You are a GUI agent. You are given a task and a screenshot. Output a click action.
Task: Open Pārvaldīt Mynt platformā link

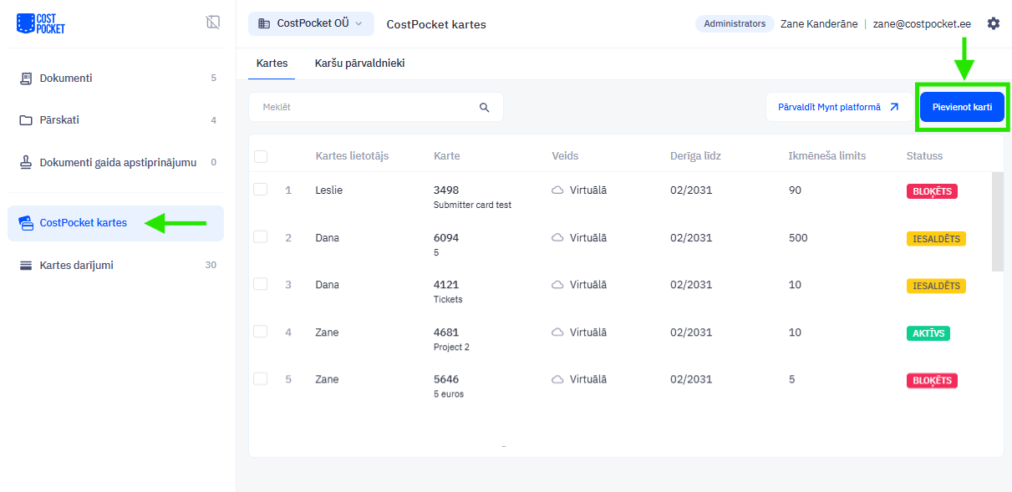click(x=838, y=107)
